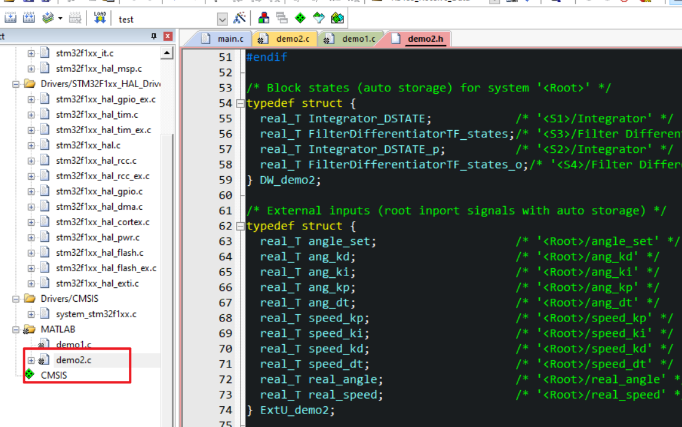Screen dimensions: 682x427
Task: Select the CMSIS component entry
Action: pos(54,375)
